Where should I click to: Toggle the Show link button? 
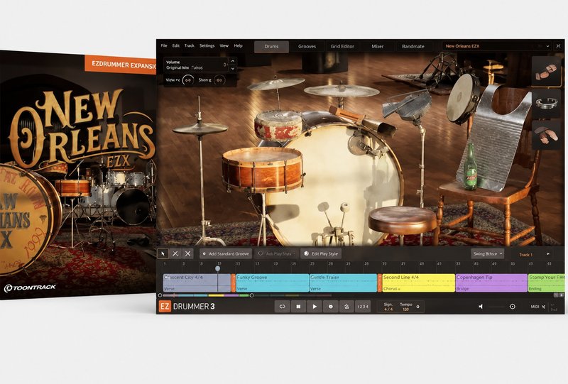click(x=219, y=80)
